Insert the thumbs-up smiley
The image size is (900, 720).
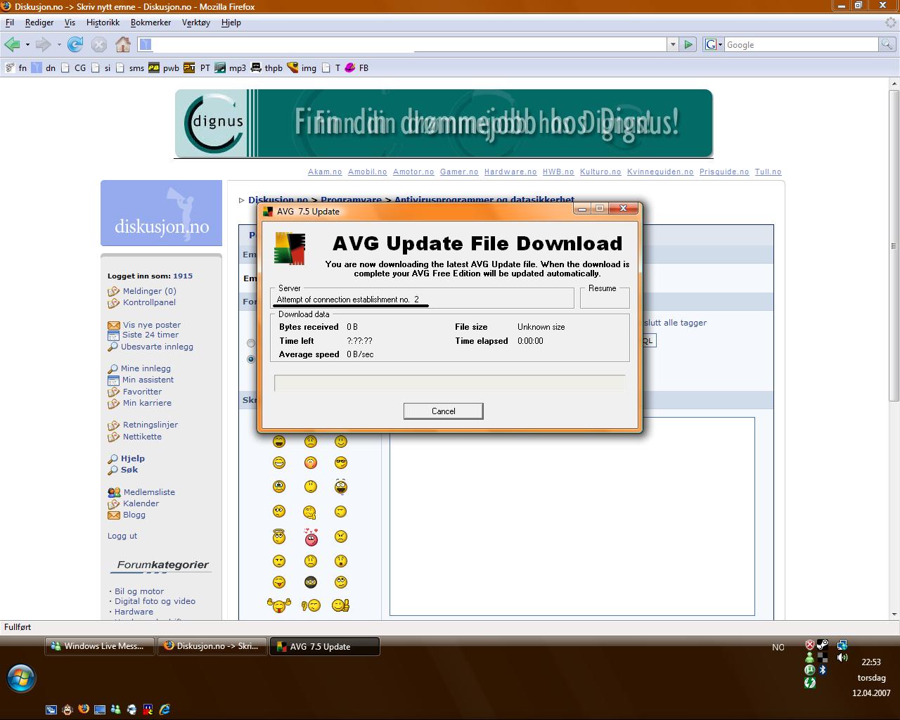(341, 605)
